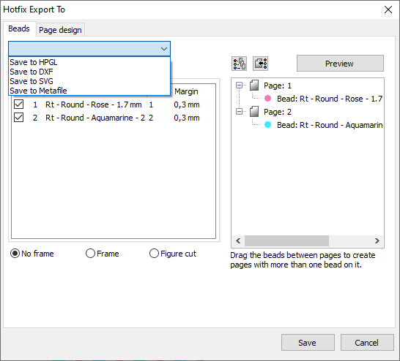400x361 pixels.
Task: Click the tree horizontal scrollbar right arrow
Action: tap(377, 240)
